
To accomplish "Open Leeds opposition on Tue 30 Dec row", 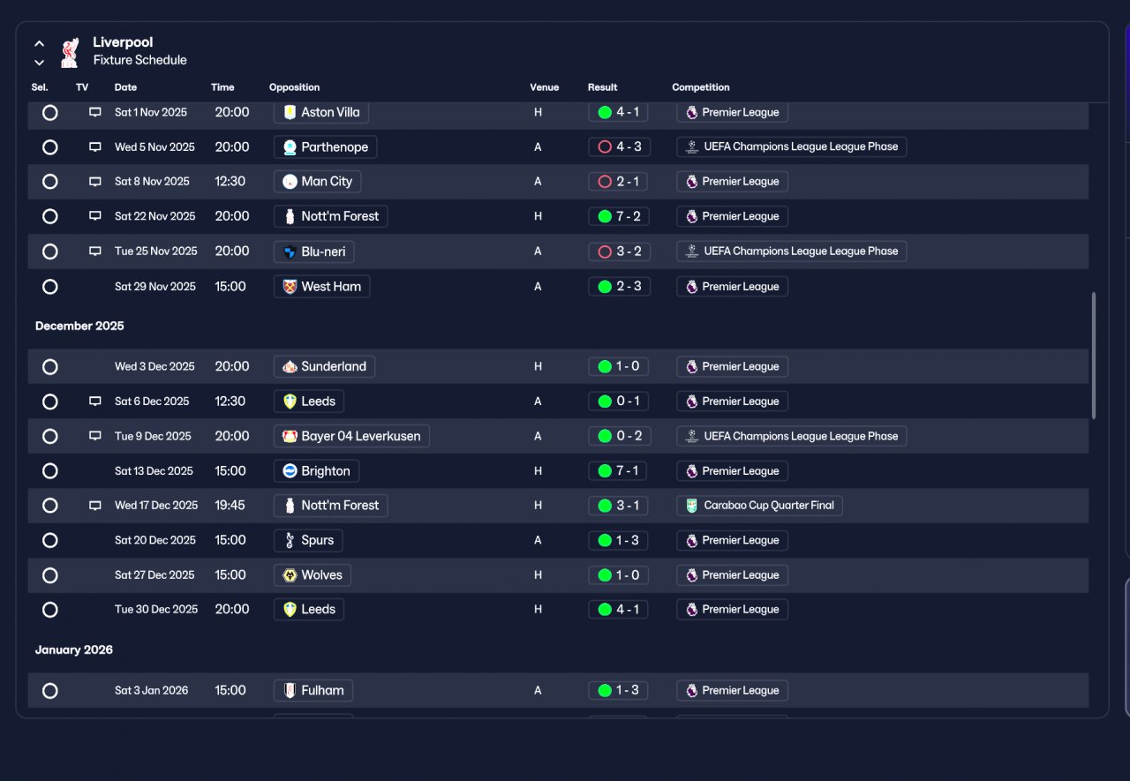I will [308, 610].
